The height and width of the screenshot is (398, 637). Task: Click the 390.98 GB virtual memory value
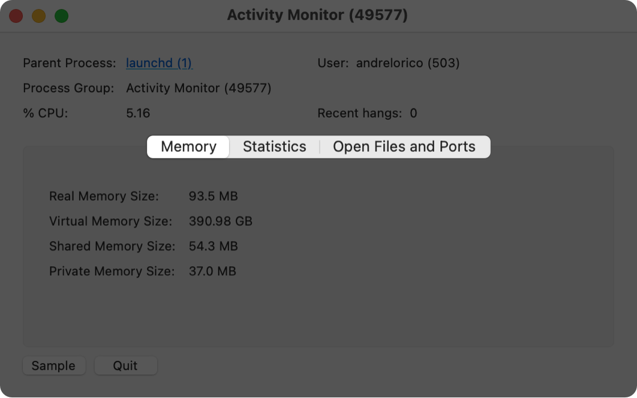click(x=220, y=221)
